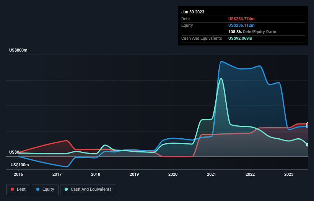Image resolution: width=314 pixels, height=201 pixels.
Task: Click the red Debt endpoint marker on chart
Action: point(307,124)
